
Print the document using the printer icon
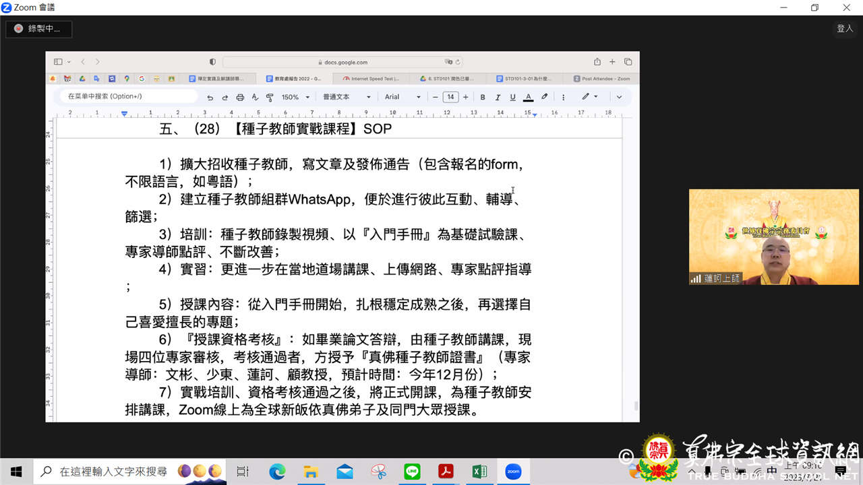pyautogui.click(x=240, y=97)
